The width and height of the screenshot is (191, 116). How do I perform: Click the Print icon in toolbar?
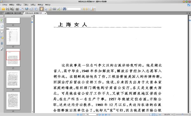click(17, 9)
